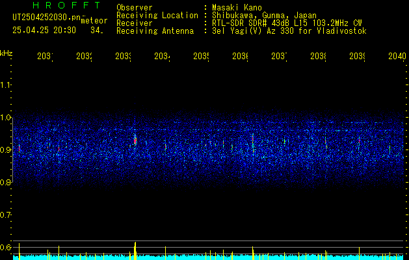Click the 0.6 frequency axis label
The width and height of the screenshot is (409, 260).
tap(6, 247)
